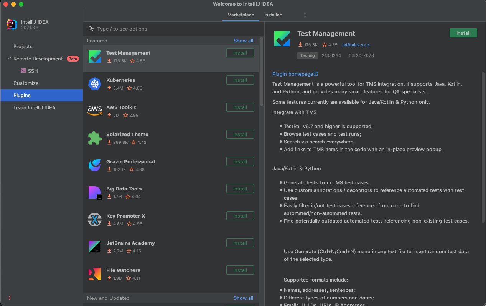Click the IntelliJ IDEA logo in sidebar
Image resolution: width=486 pixels, height=306 pixels.
[x=12, y=24]
